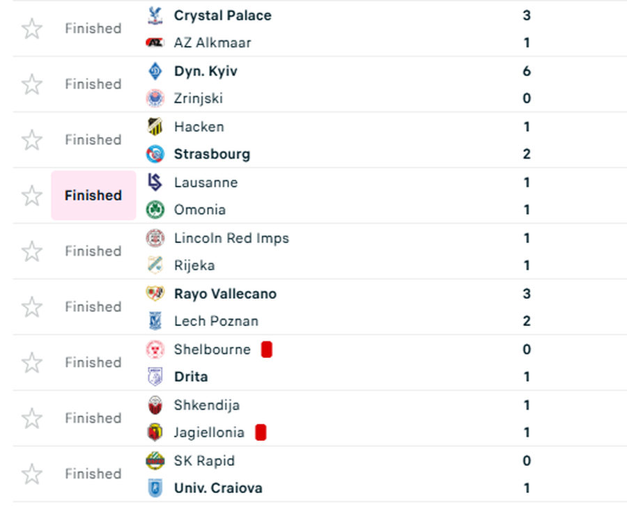Favorite the Lausanne vs Omonia match
The image size is (627, 507).
tap(32, 196)
